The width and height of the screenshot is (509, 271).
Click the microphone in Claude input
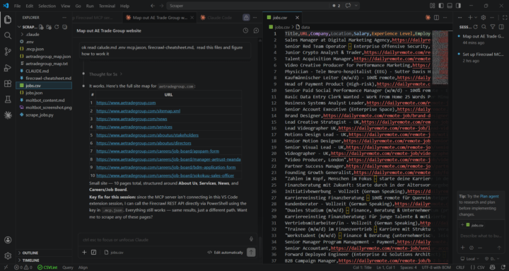[x=251, y=239]
